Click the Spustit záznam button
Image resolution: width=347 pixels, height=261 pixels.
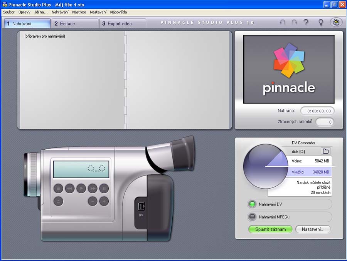click(x=270, y=229)
